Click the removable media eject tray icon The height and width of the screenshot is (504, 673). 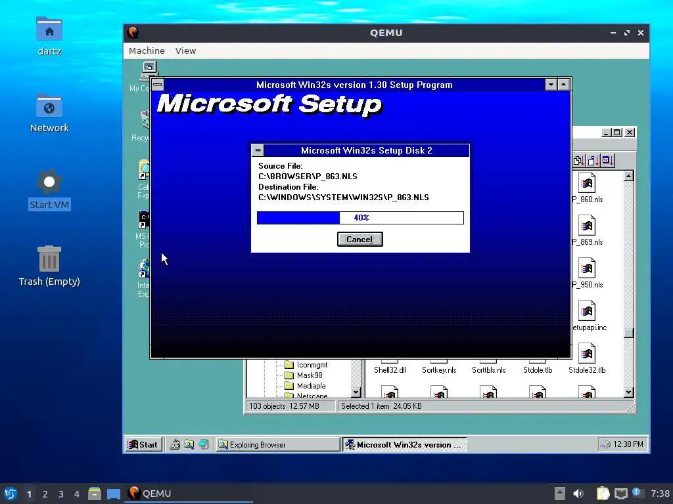pyautogui.click(x=559, y=493)
